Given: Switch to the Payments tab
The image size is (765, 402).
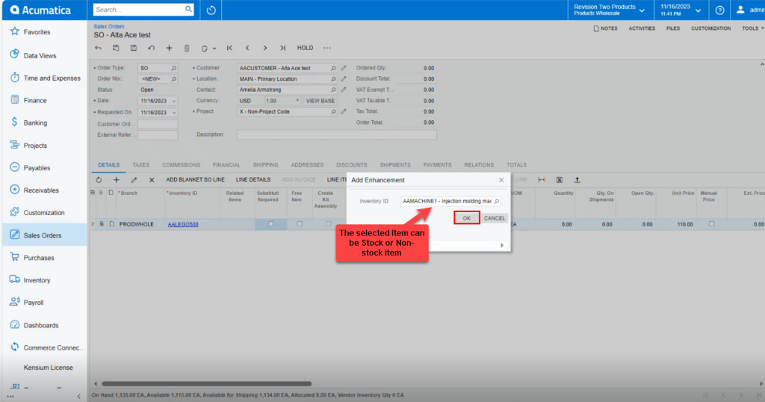Looking at the screenshot, I should (437, 165).
